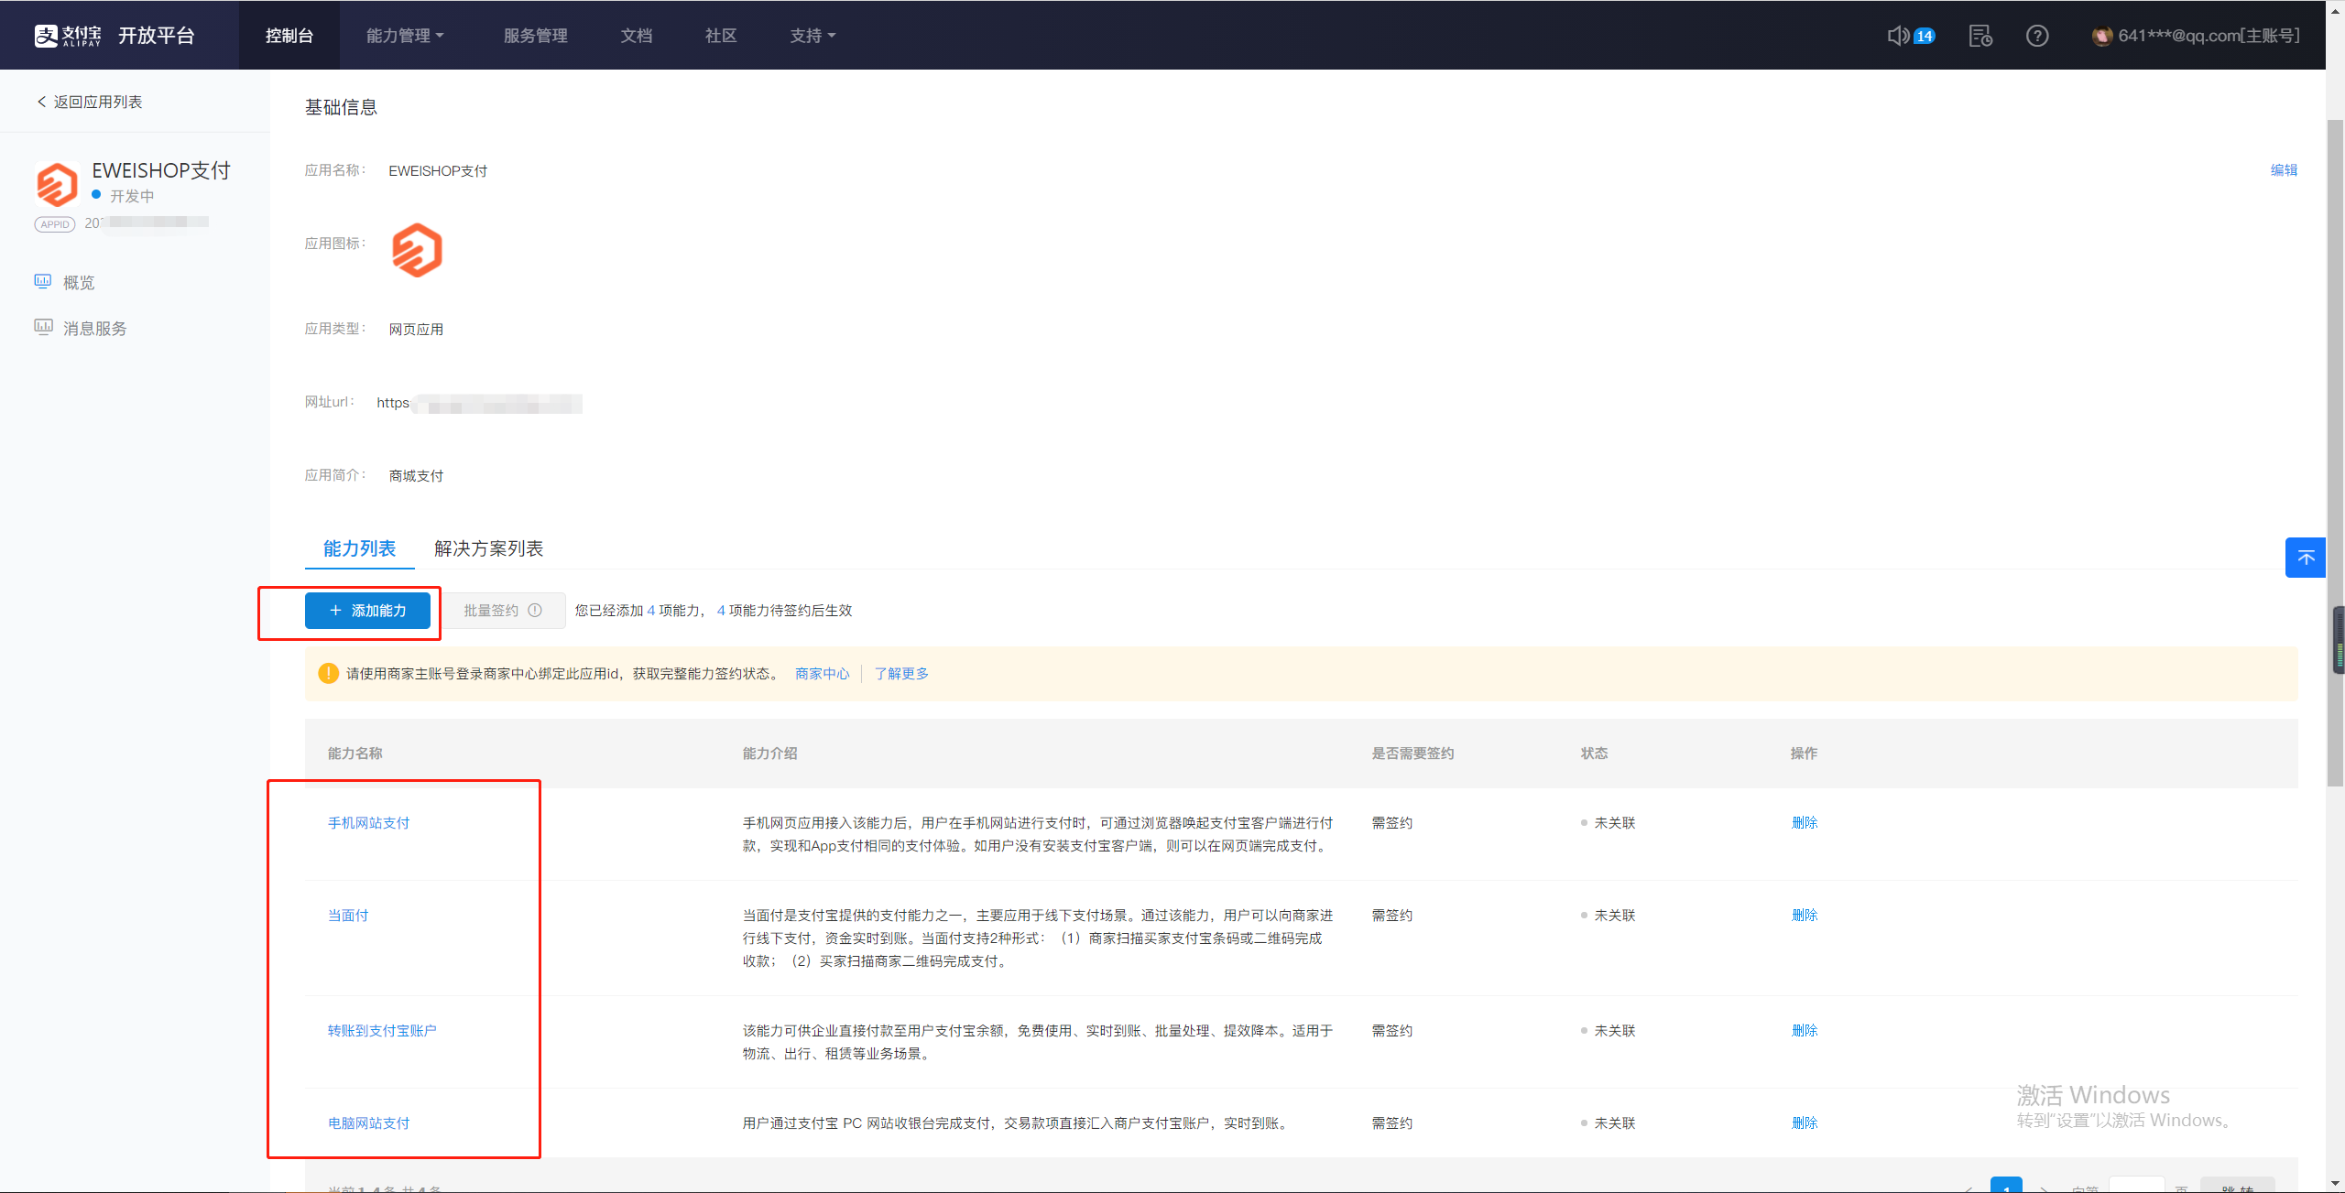Click the plus icon in 添加能力
This screenshot has height=1193, width=2345.
pos(335,611)
